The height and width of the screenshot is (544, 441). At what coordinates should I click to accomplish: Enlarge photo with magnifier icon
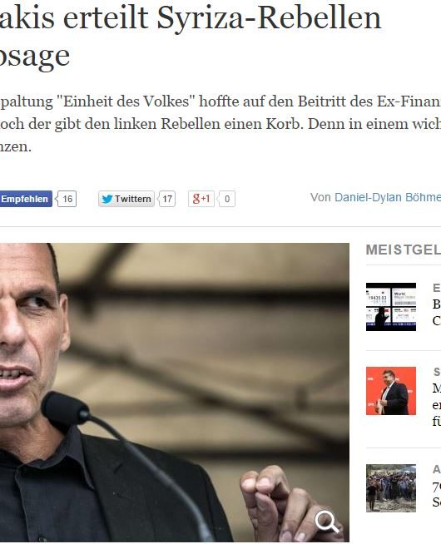326,521
